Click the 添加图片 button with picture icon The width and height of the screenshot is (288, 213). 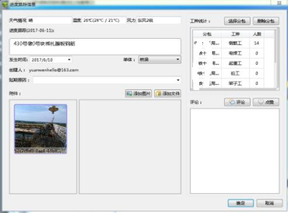point(138,94)
